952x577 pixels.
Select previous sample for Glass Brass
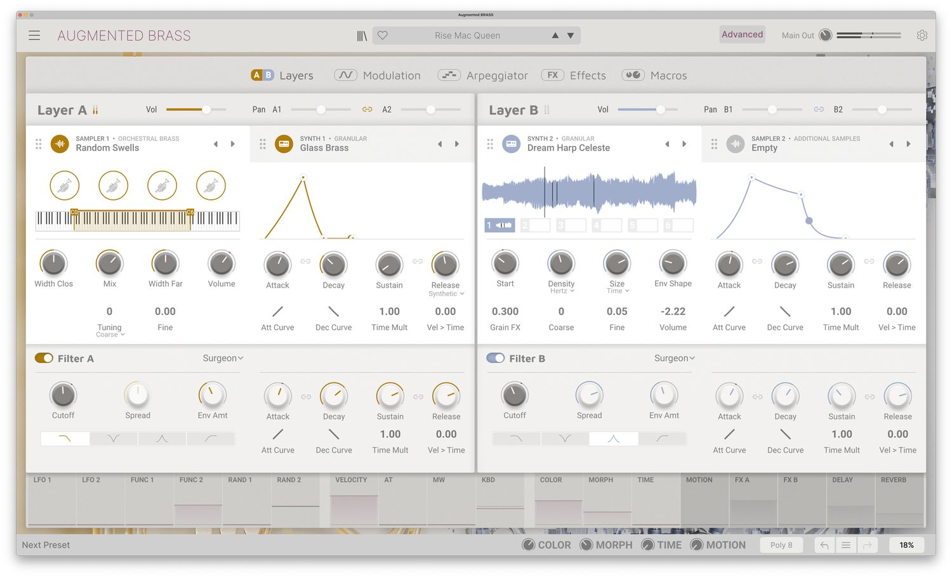(440, 144)
